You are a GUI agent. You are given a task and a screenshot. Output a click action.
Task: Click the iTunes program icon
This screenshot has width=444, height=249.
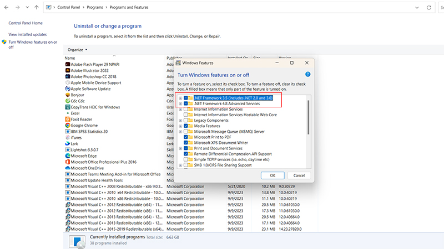coord(68,137)
